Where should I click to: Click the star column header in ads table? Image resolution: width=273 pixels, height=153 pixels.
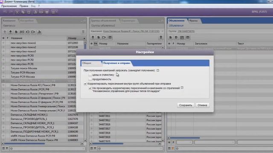[169, 43]
